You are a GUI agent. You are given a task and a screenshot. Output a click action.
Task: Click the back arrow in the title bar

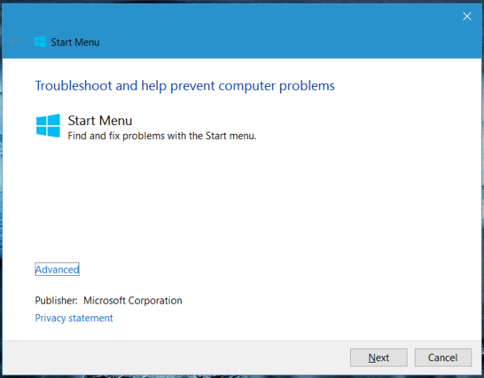point(15,42)
